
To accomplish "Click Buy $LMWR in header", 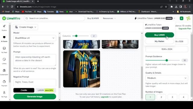I will (93, 18).
